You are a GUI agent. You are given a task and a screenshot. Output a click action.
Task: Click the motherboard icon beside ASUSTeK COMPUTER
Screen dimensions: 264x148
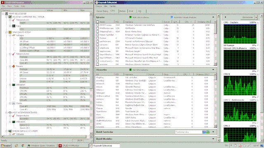(10, 17)
